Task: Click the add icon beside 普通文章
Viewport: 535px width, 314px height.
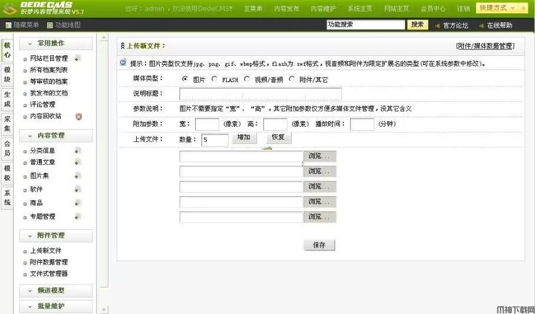Action: [x=78, y=162]
